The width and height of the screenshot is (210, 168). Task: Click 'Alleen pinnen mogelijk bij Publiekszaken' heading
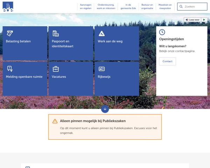(x=93, y=121)
